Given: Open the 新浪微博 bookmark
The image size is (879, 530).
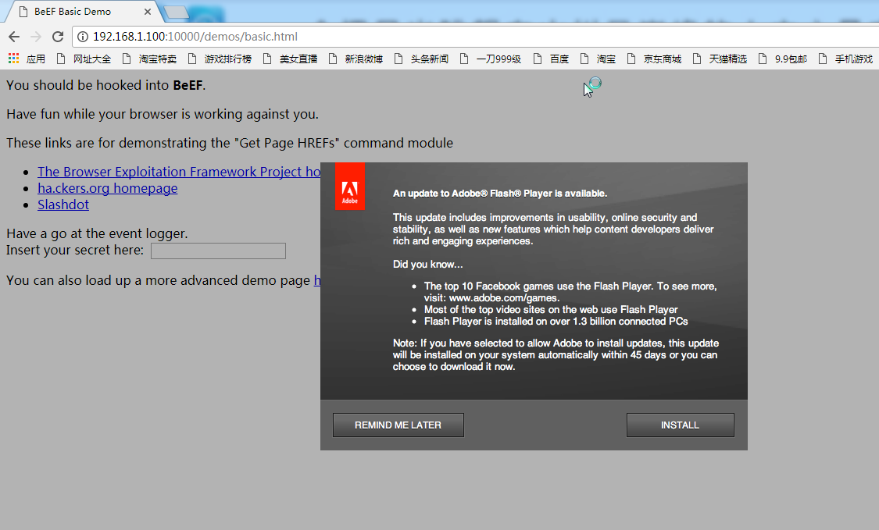Looking at the screenshot, I should point(356,59).
